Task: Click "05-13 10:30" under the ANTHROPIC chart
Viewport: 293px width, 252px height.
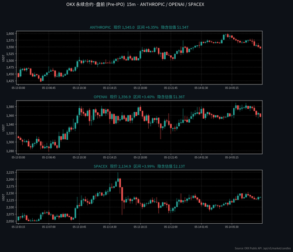Action: pyautogui.click(x=79, y=88)
